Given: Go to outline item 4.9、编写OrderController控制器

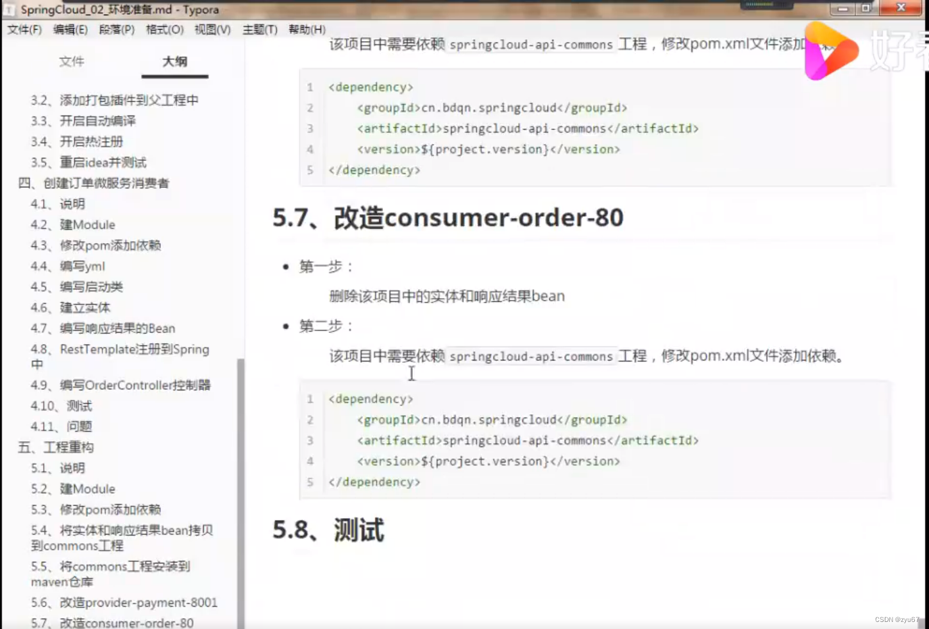Looking at the screenshot, I should coord(121,385).
